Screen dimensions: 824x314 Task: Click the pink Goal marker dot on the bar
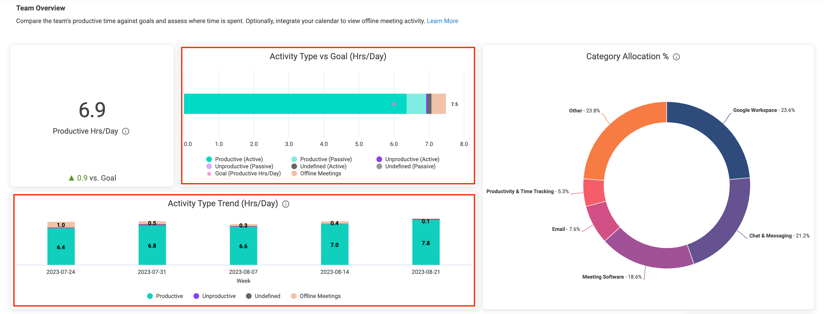click(394, 104)
